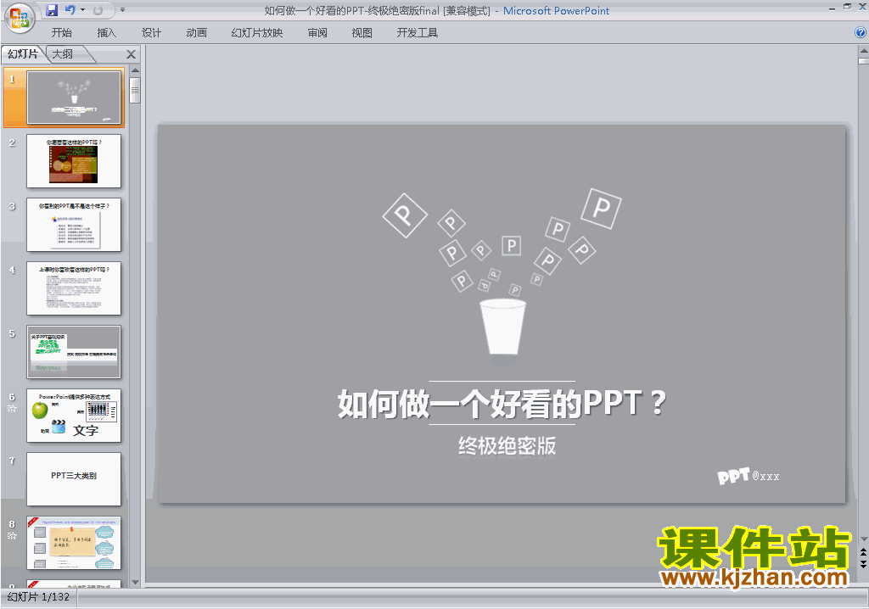Viewport: 869px width, 609px height.
Task: Expand the Undo history dropdown arrow
Action: tap(82, 10)
